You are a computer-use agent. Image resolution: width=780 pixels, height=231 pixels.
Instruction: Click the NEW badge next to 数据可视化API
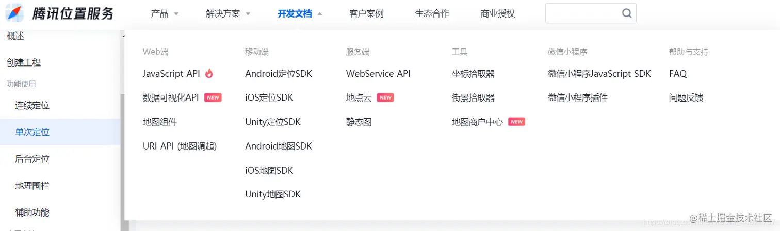[213, 97]
